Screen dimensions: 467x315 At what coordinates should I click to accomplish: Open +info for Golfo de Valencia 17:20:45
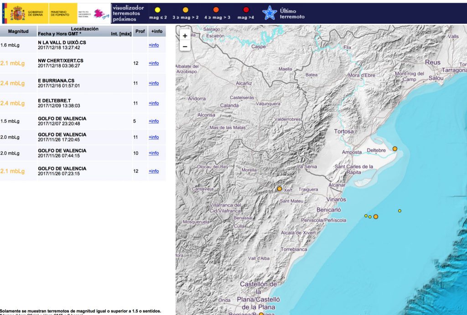[x=154, y=137]
